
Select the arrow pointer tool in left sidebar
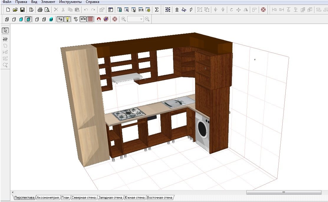tap(5, 30)
